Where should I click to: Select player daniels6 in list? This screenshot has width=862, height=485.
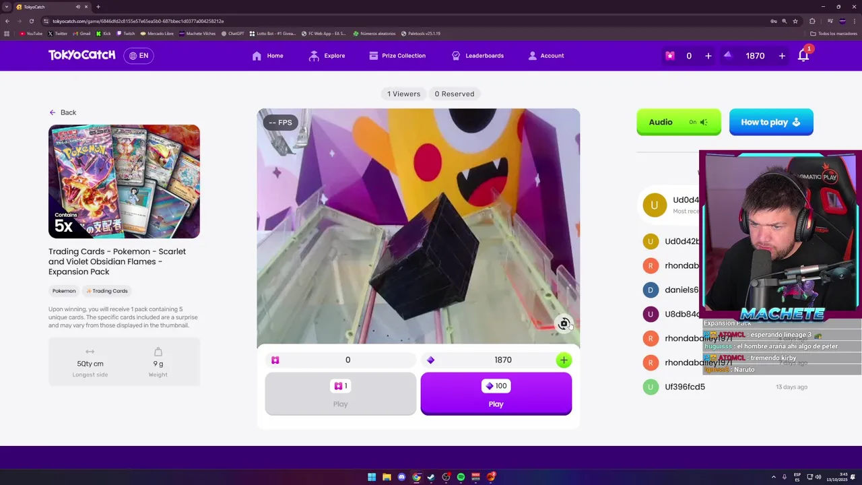(x=682, y=290)
